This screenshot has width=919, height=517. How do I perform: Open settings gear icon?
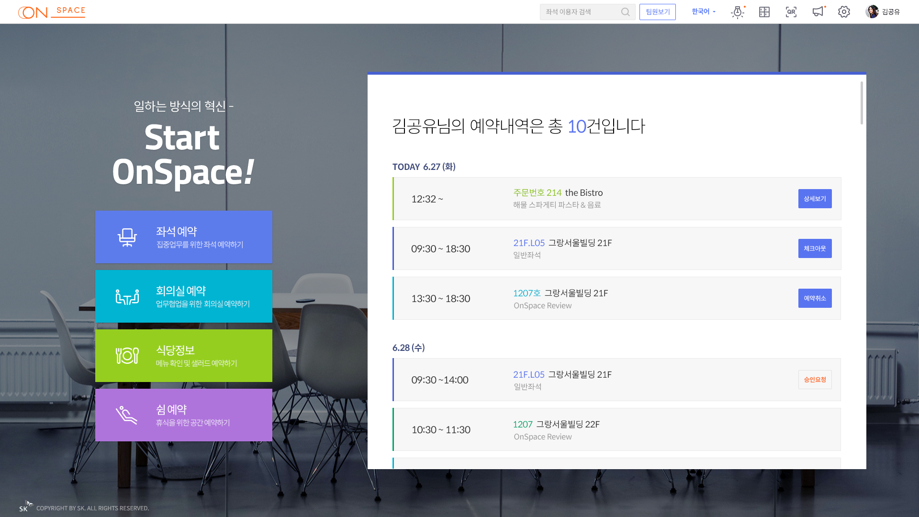[844, 12]
